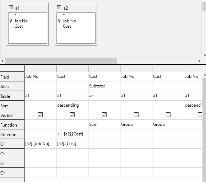This screenshot has width=206, height=182.
Task: Click the grid vertical scroll up arrow
Action: [x=205, y=75]
